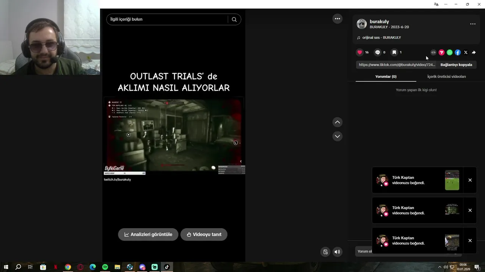Dismiss the first Türk Kaptan notification

(470, 180)
